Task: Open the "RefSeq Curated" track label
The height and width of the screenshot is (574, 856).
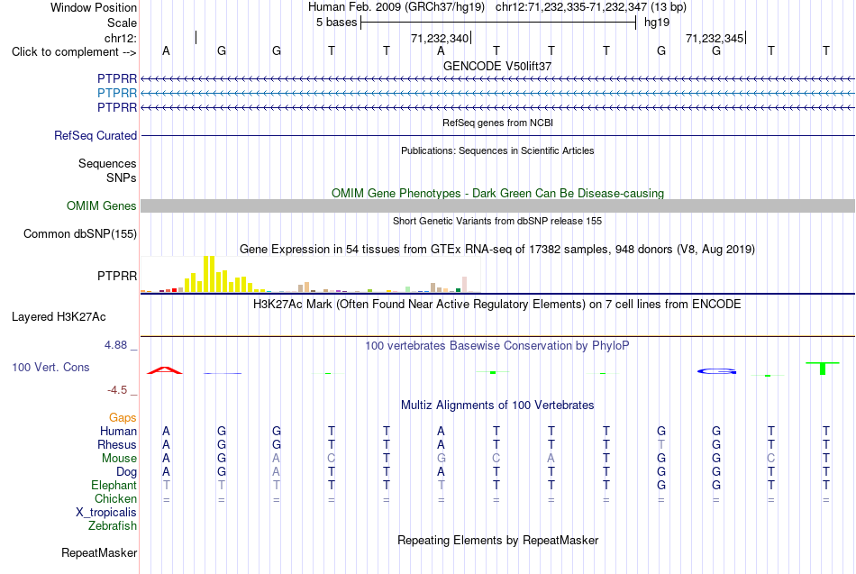Action: 95,135
